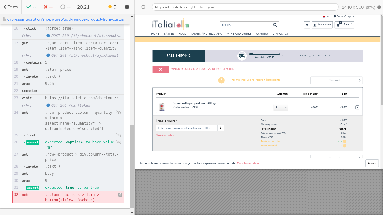Open the quantity dropdown showing 5
The width and height of the screenshot is (383, 215).
[x=281, y=107]
